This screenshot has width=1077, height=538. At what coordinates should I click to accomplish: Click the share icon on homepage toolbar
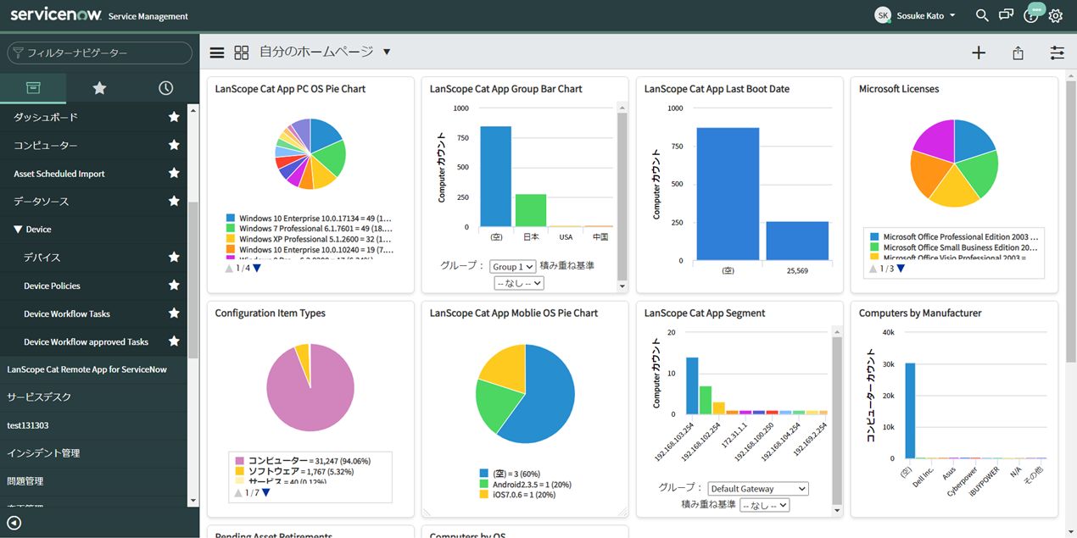click(1018, 53)
